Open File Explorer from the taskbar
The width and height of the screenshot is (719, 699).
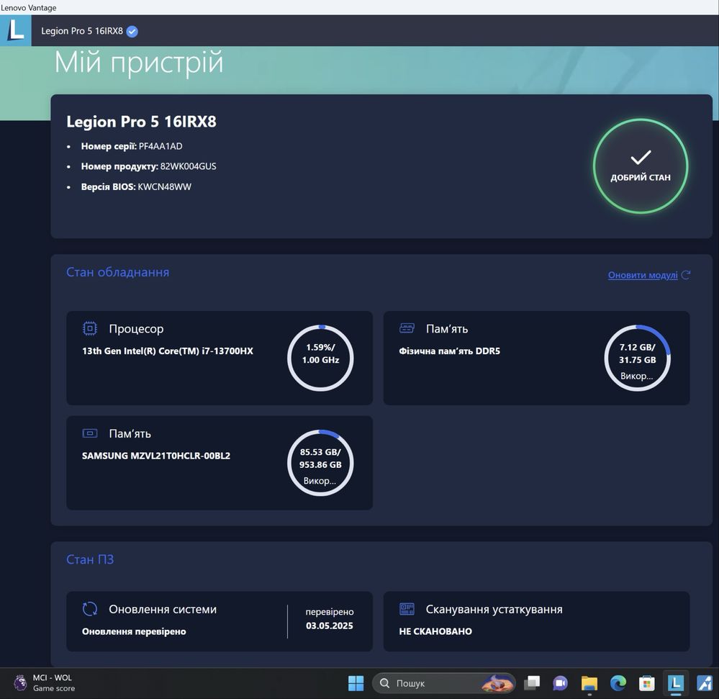(589, 683)
